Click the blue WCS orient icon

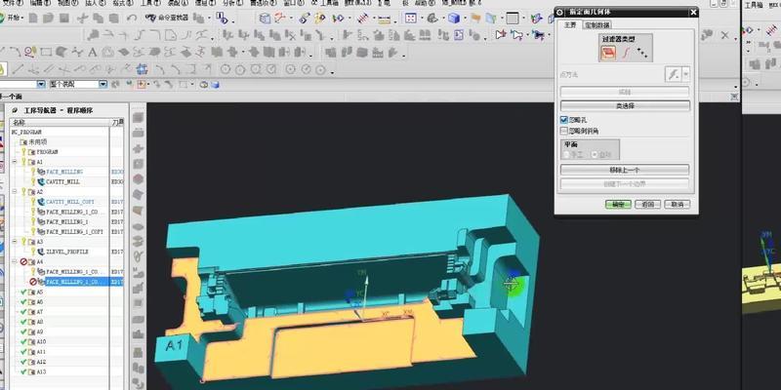coord(142,69)
